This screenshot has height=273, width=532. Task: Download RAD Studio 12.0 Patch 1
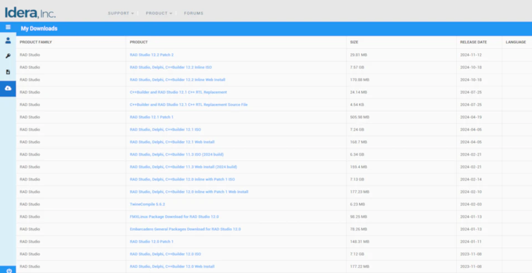[152, 241]
